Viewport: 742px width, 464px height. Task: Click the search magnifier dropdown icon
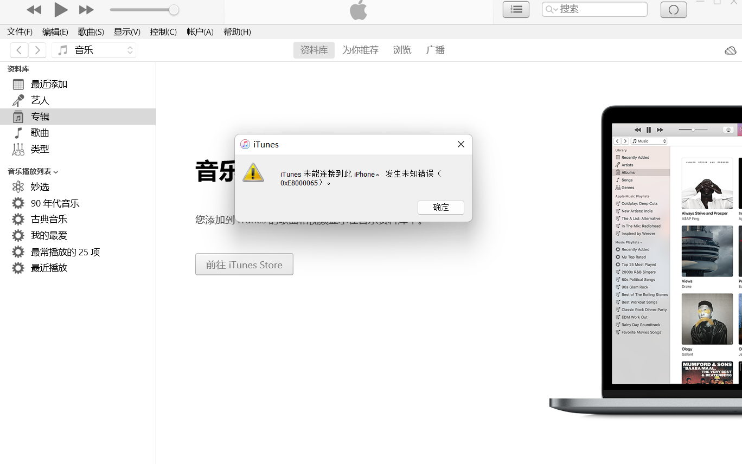[552, 10]
